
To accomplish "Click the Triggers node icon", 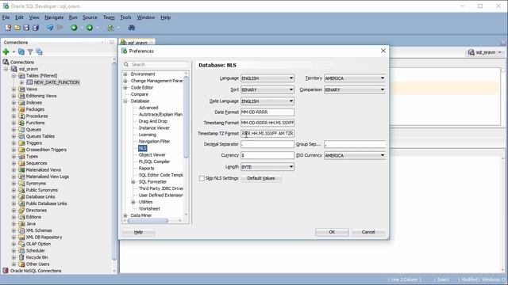I will [x=21, y=142].
